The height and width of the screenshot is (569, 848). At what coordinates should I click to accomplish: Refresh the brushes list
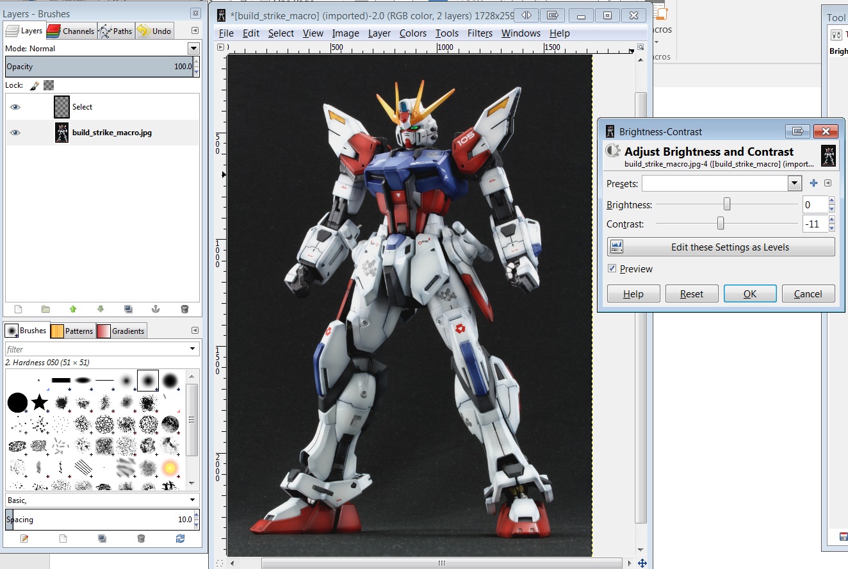click(x=180, y=538)
